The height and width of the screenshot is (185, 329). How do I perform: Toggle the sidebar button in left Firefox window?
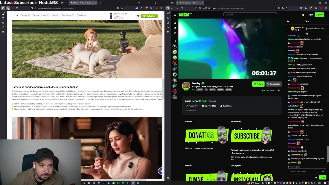tap(3, 8)
